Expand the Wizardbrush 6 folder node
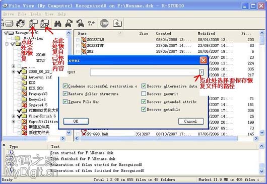The image size is (267, 184). tap(14, 116)
